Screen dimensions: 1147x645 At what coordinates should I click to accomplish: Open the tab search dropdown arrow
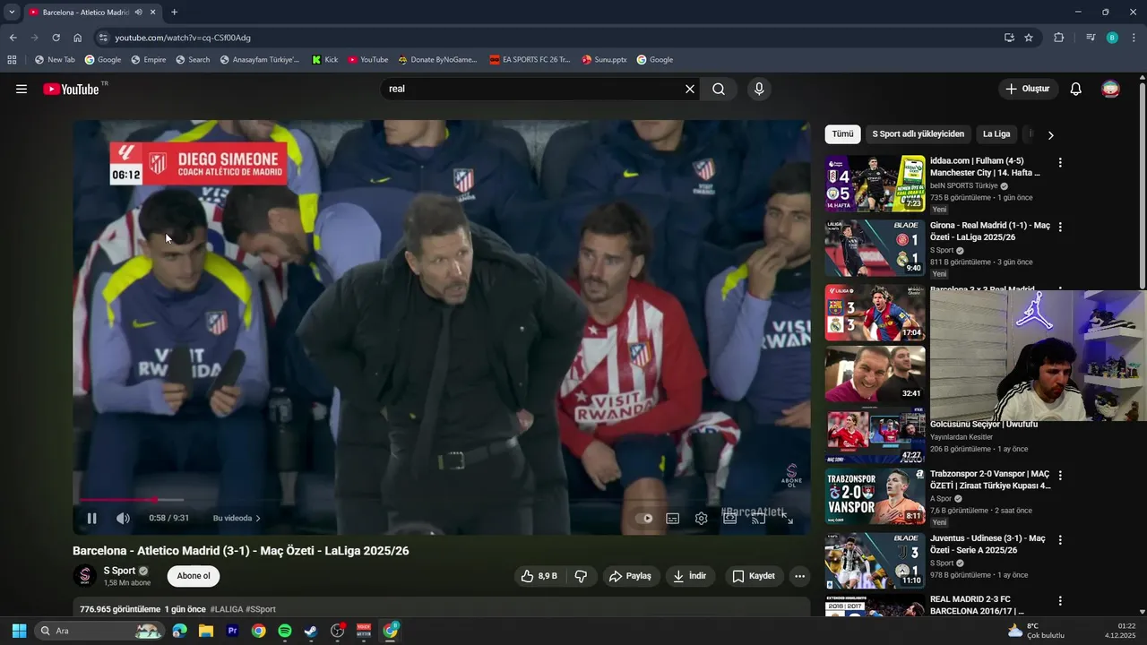12,13
